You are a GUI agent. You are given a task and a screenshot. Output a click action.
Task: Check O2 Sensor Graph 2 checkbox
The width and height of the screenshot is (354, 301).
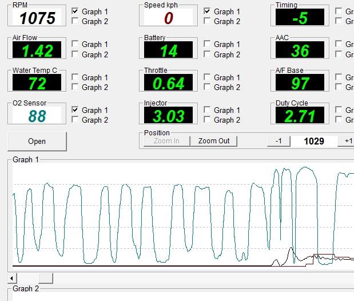coord(75,119)
